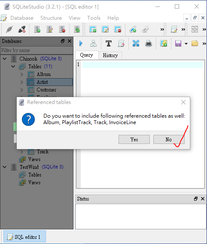The width and height of the screenshot is (207, 244).
Task: Click the Add database icon
Action: point(37,29)
